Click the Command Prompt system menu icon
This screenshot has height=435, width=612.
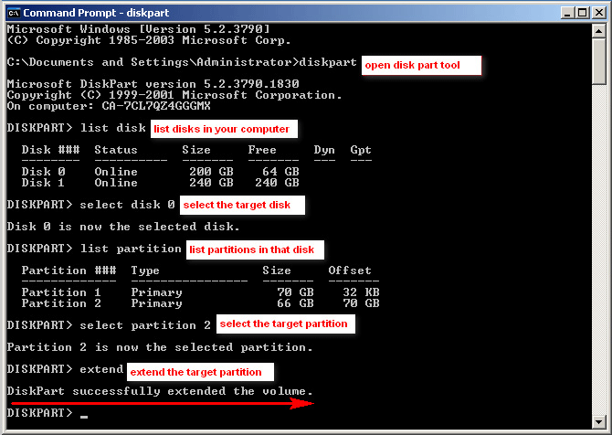[14, 13]
